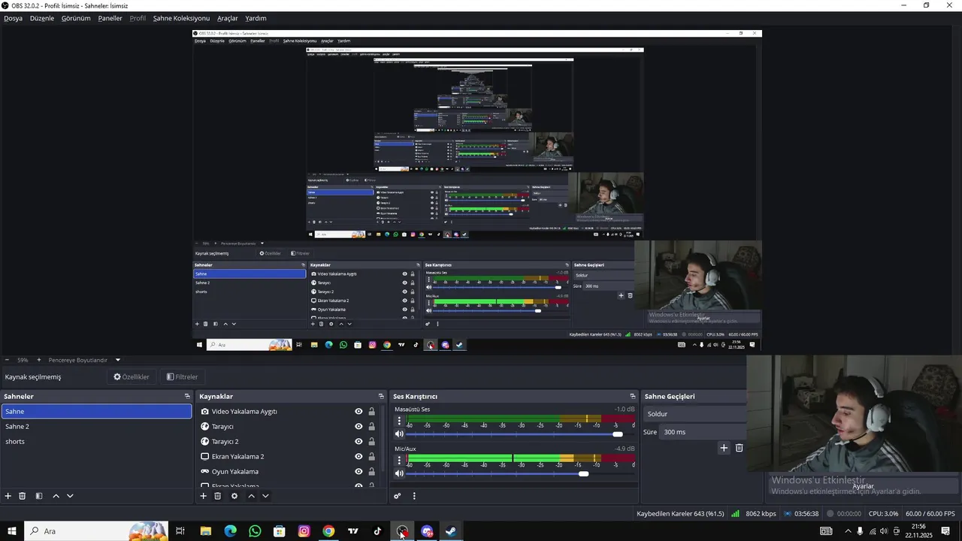Open the Düzenle menu
The height and width of the screenshot is (541, 962).
click(x=42, y=18)
